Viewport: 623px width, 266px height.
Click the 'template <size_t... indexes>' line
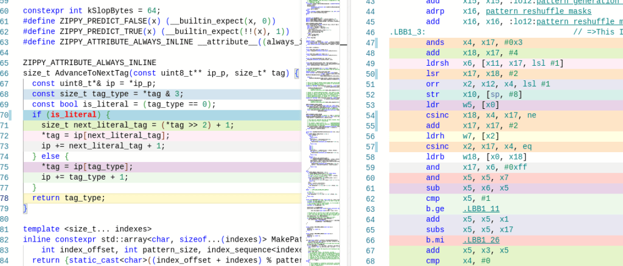[x=87, y=229]
